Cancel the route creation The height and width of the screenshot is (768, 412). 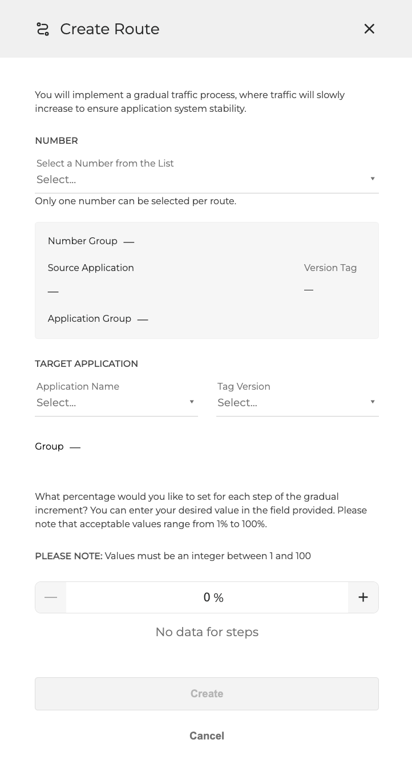coord(207,735)
